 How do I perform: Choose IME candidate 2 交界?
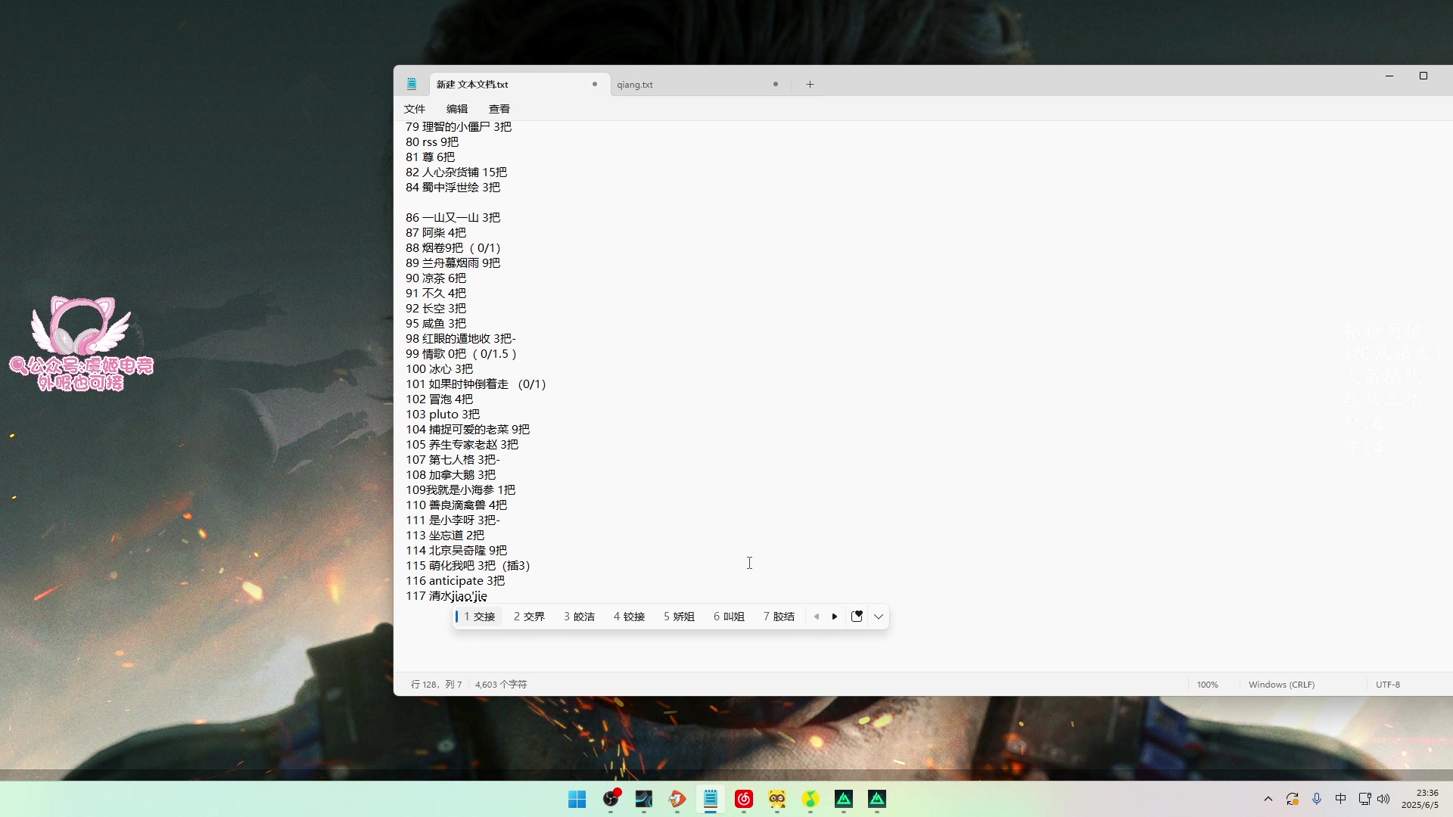tap(529, 617)
